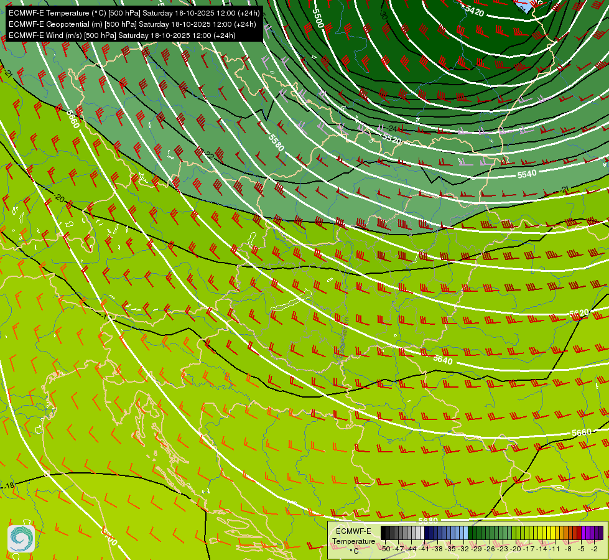This screenshot has width=609, height=560.
Task: Select the ECMWF-E Temperature title line
Action: (x=134, y=13)
